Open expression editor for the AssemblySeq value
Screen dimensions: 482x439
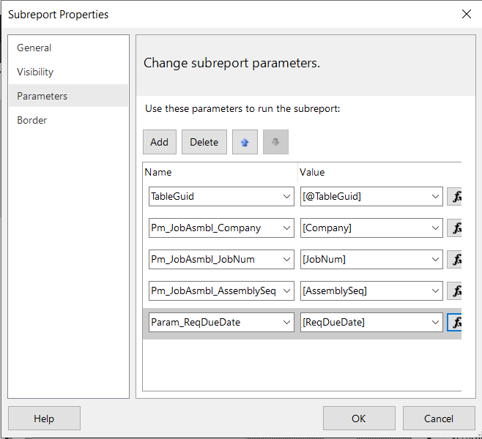(454, 290)
